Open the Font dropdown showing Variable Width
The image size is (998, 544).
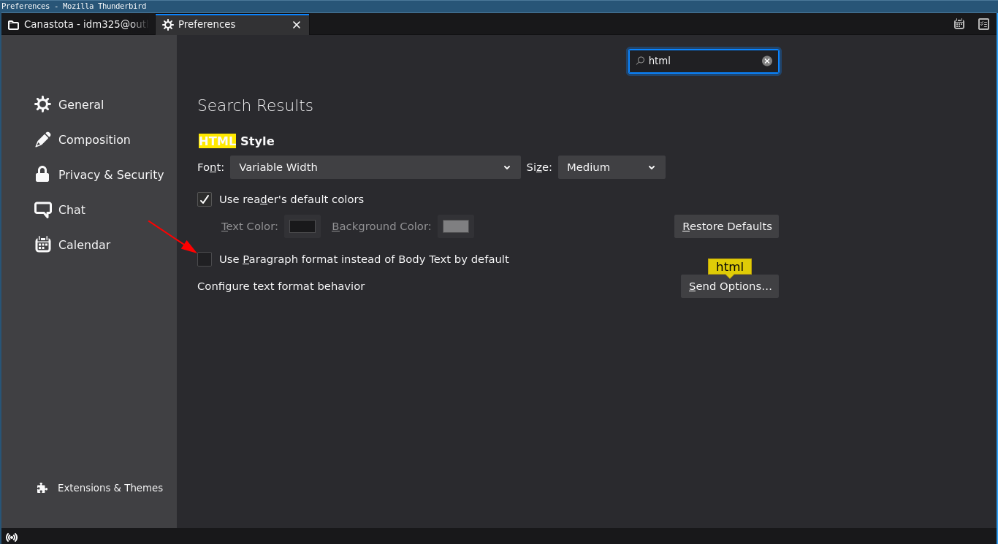tap(376, 167)
